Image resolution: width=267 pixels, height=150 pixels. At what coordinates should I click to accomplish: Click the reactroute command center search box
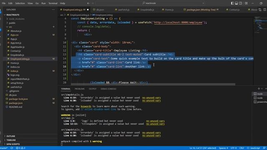[x=150, y=3]
